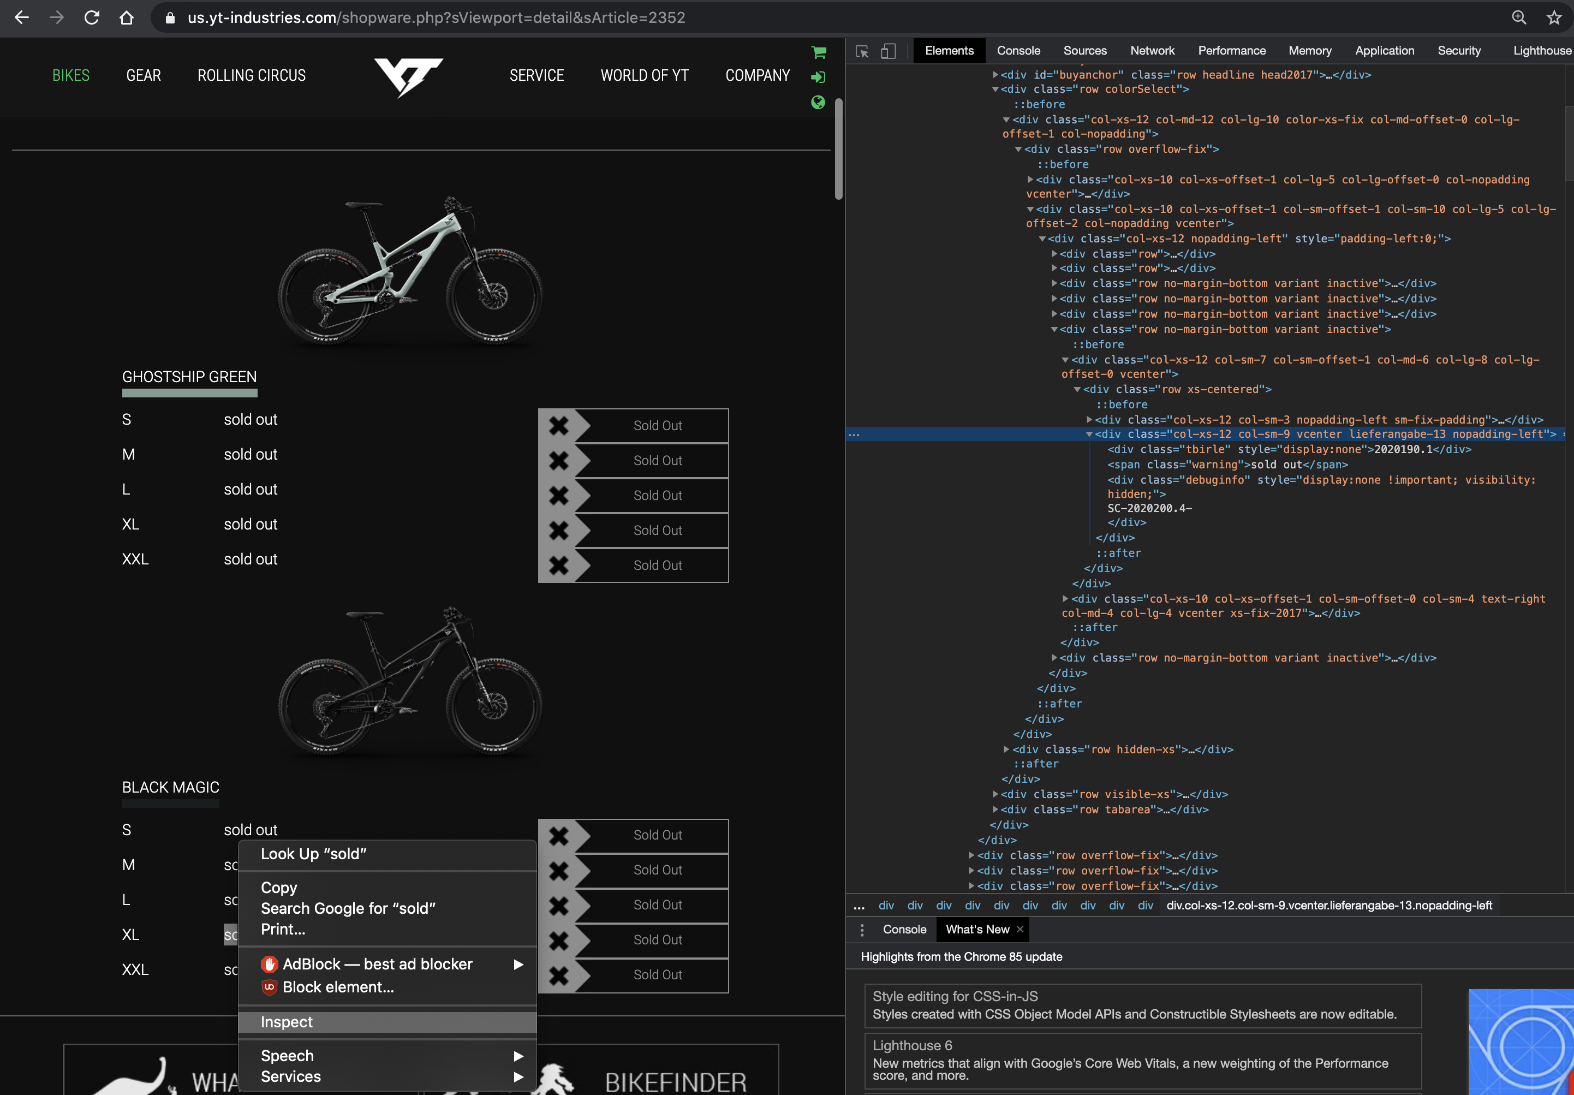Image resolution: width=1574 pixels, height=1095 pixels.
Task: Click the inspect element picker icon
Action: [862, 51]
